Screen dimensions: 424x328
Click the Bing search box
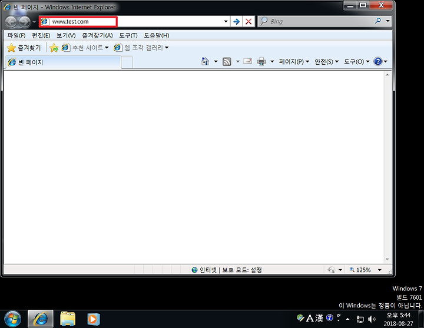pyautogui.click(x=315, y=21)
